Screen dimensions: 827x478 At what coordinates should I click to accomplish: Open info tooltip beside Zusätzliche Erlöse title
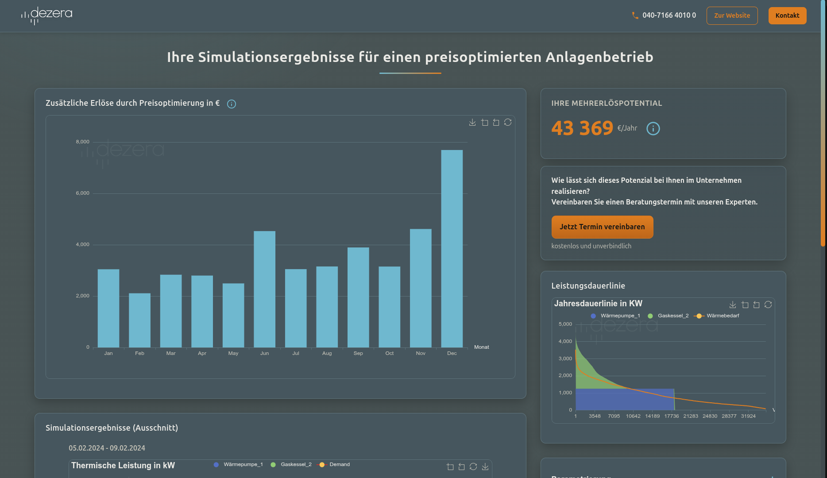[232, 104]
